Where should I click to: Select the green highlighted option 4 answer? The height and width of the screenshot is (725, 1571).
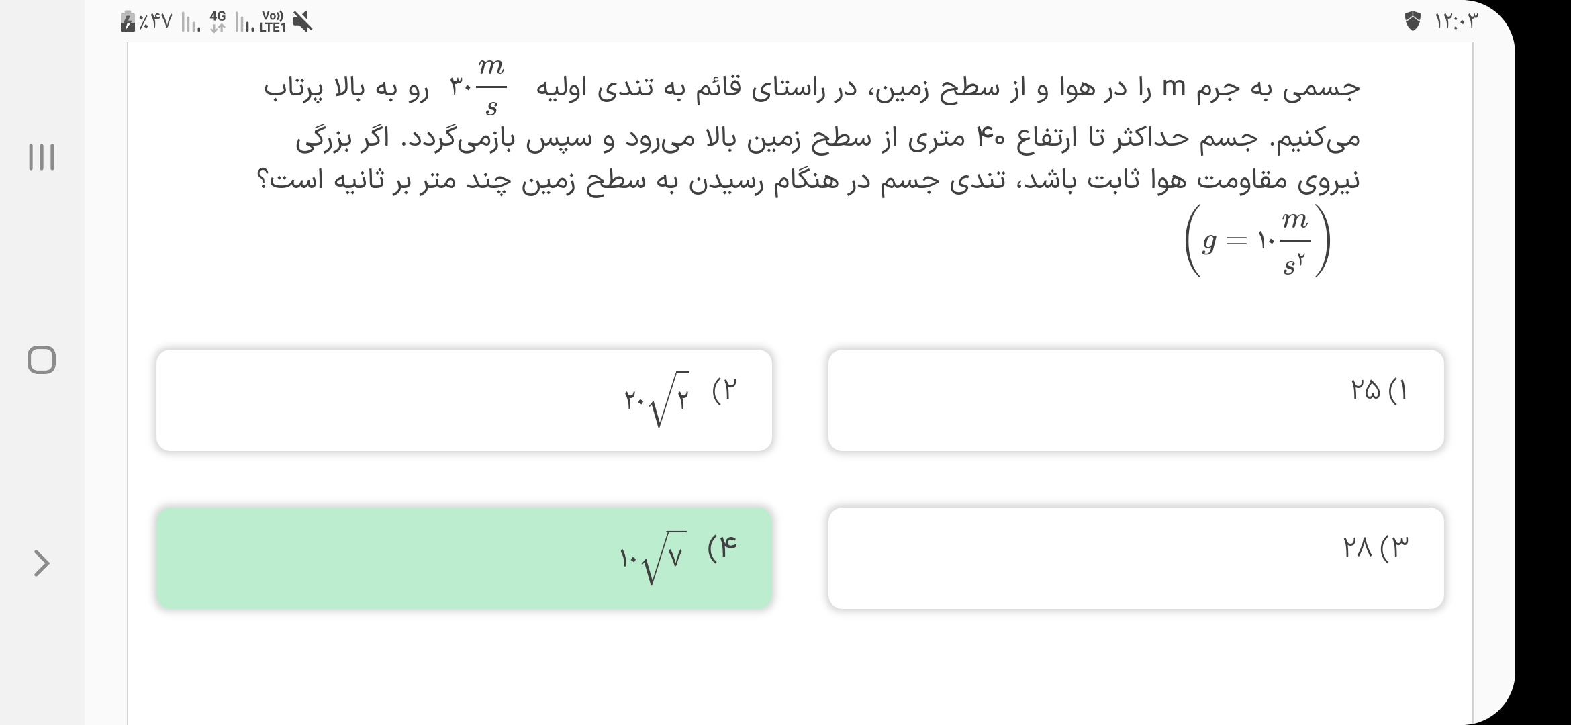464,558
